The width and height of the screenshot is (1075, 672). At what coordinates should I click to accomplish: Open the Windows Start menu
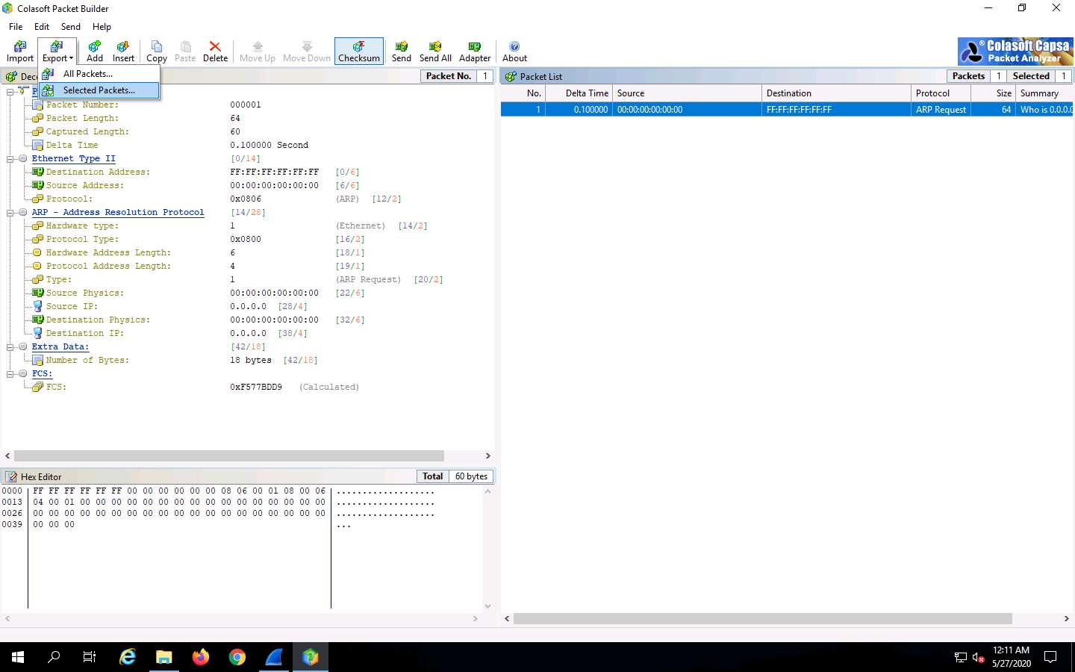pyautogui.click(x=18, y=657)
